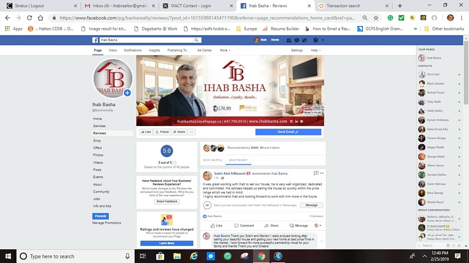Switch to IXACT Contact - Login tab
Screen dimensions: 469x263
[198, 6]
